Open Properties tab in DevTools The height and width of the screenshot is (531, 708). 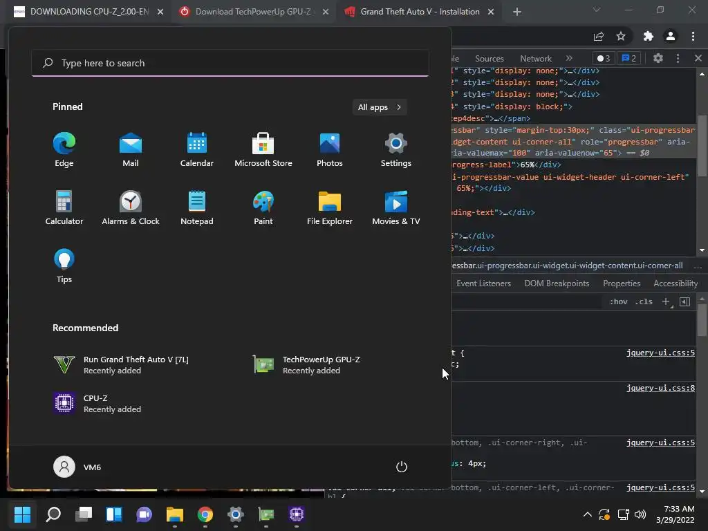pos(622,283)
